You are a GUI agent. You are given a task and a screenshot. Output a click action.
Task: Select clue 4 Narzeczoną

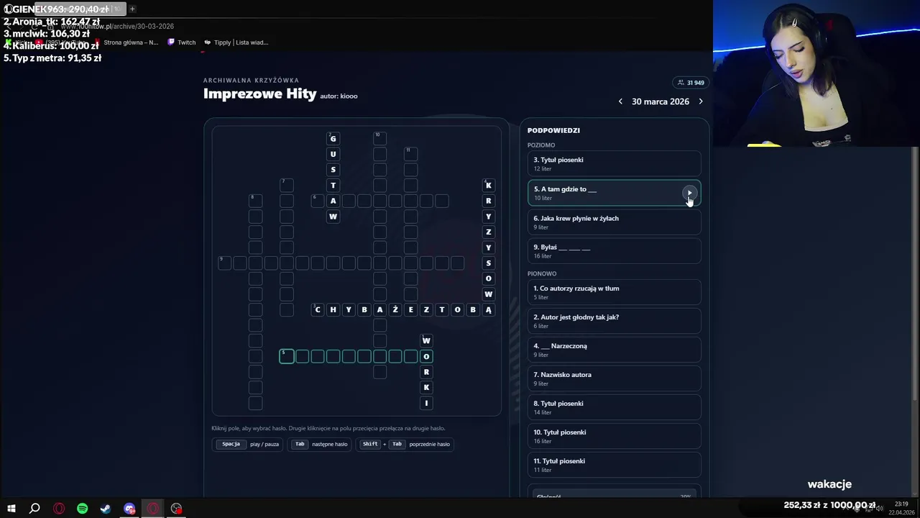[614, 350]
